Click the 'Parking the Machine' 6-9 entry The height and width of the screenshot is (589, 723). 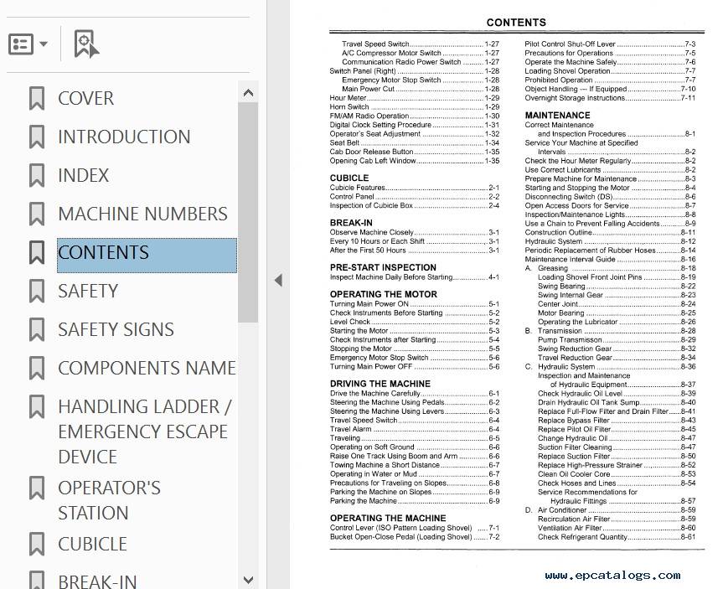tap(415, 500)
